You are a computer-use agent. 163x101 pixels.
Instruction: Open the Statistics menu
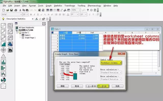58,6
